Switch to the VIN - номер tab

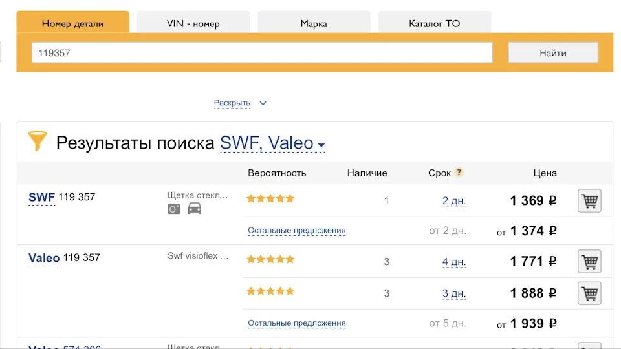tap(193, 23)
